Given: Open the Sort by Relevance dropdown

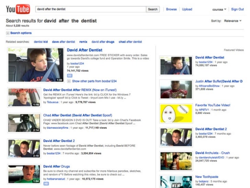Looking at the screenshot, I should pyautogui.click(x=232, y=21).
